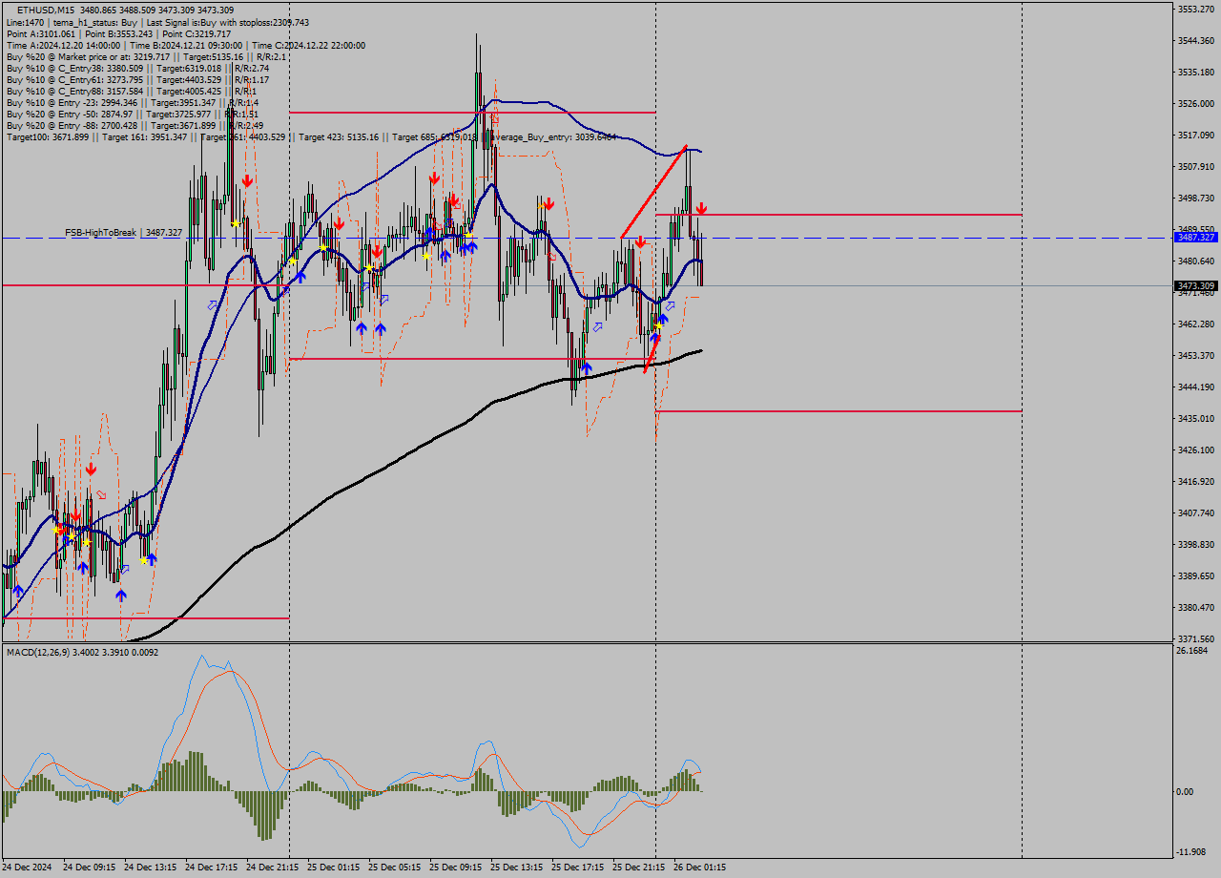
Task: Click the '24 Dec 21:15' time axis label
Action: pos(272,868)
